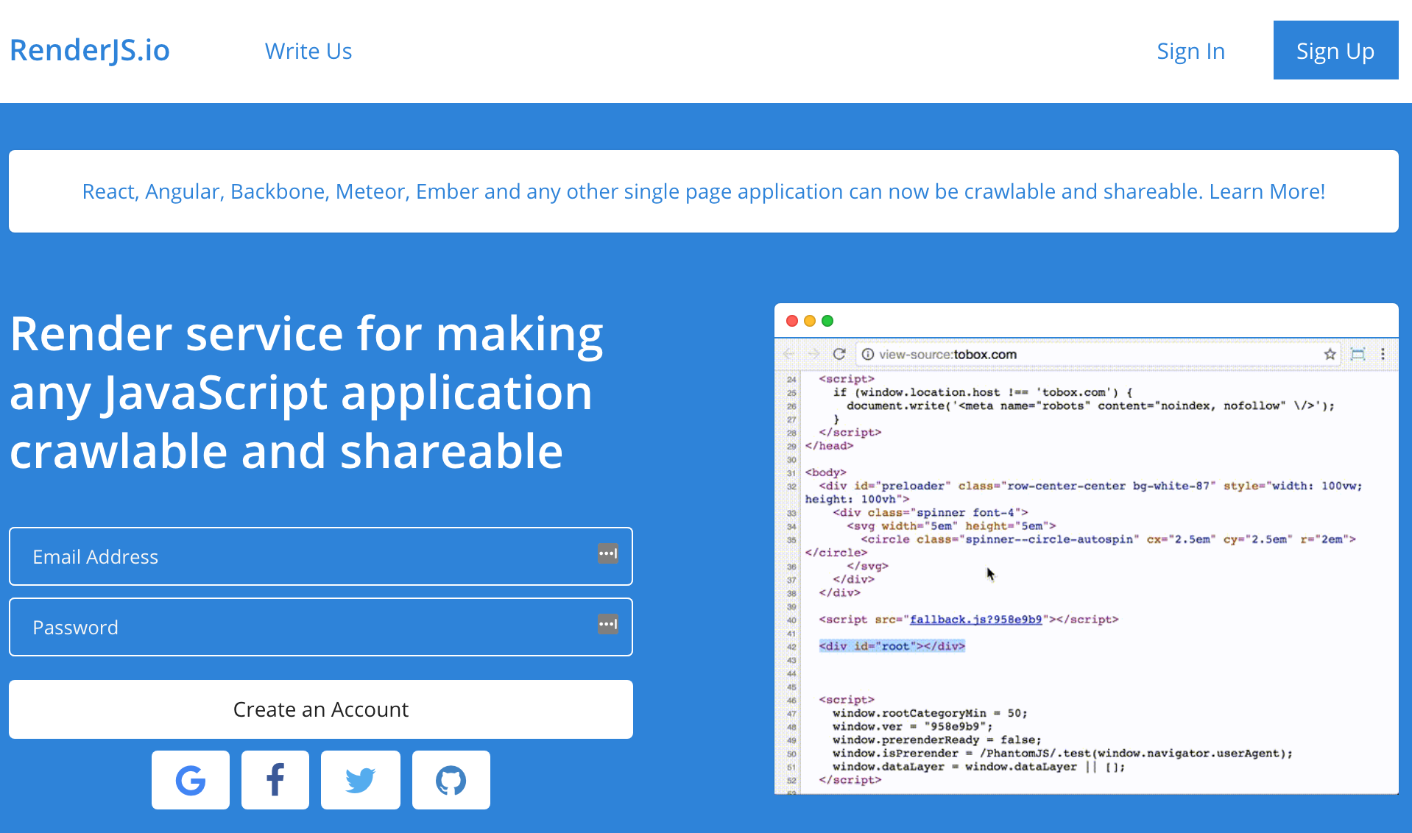This screenshot has height=833, width=1412.
Task: Open the Sign In link
Action: pos(1190,51)
